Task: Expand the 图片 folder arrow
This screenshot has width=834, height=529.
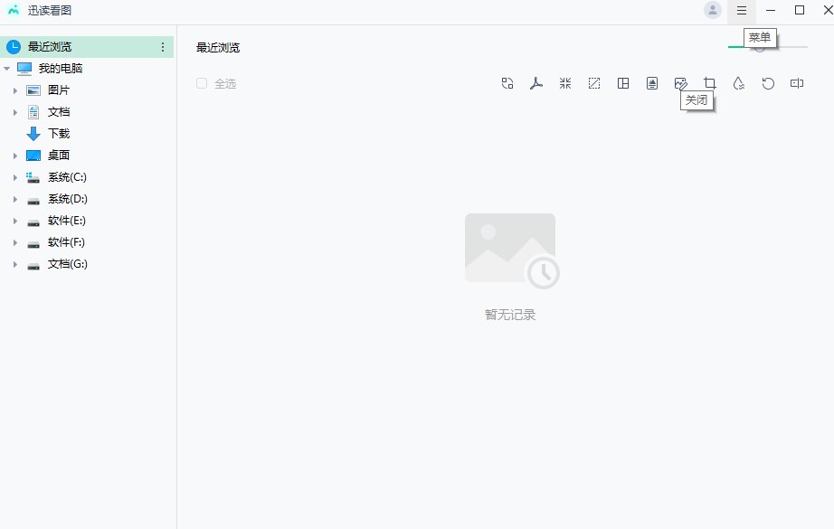Action: (x=15, y=90)
